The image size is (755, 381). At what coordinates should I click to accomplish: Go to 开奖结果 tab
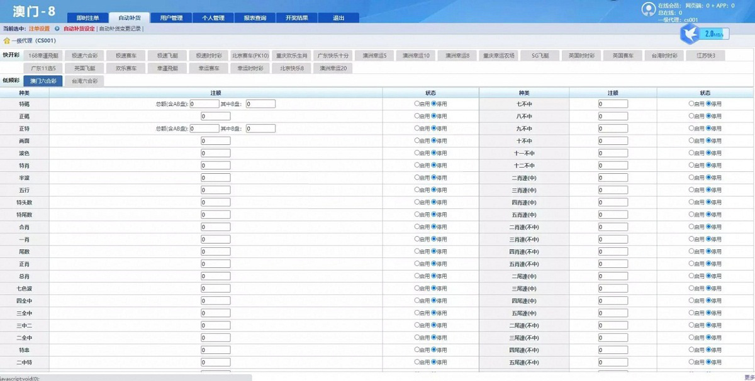297,18
